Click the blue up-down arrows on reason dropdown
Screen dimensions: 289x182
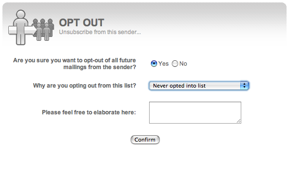244,86
